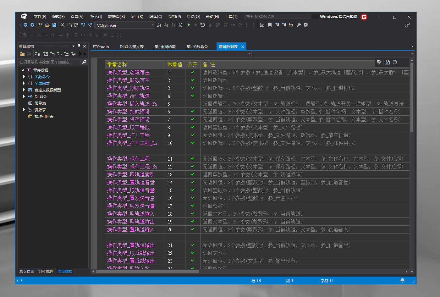Undo the last action

click(x=83, y=25)
